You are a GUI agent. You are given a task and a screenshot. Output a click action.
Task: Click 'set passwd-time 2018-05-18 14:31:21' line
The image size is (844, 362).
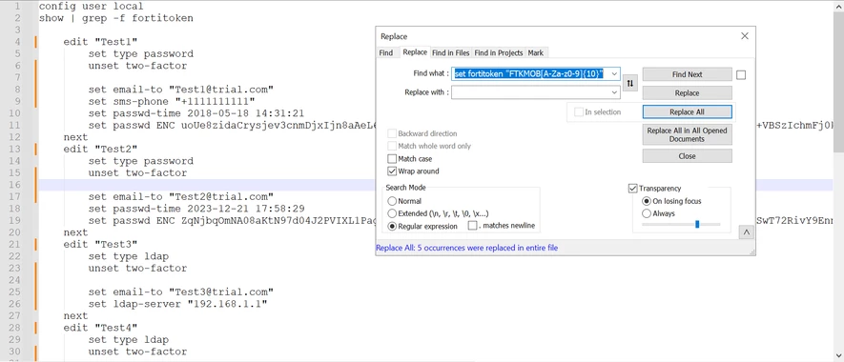click(x=196, y=113)
